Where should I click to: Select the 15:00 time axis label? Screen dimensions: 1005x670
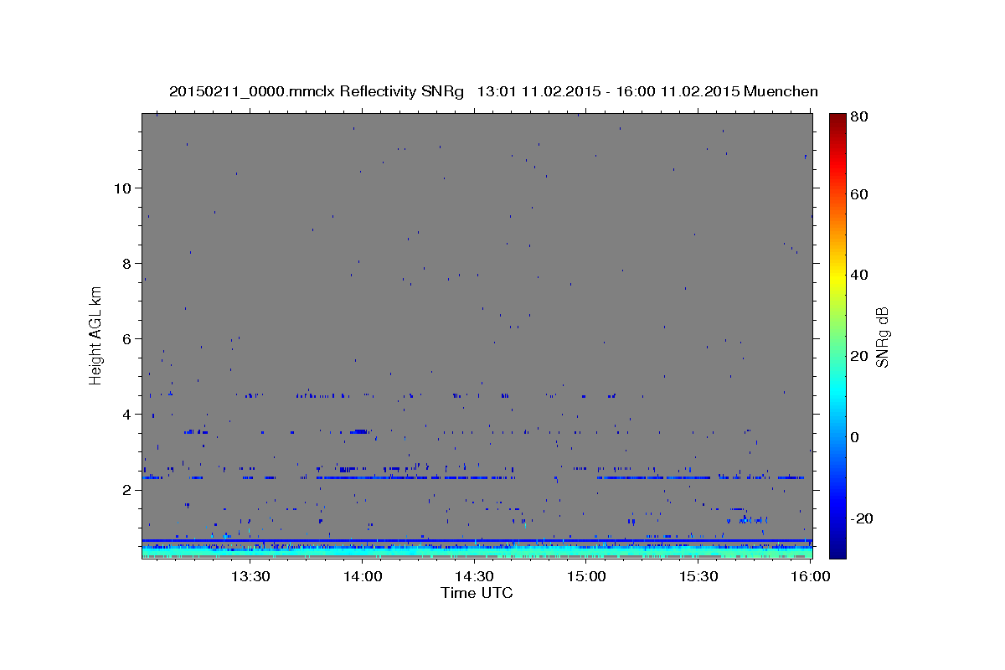[x=586, y=576]
